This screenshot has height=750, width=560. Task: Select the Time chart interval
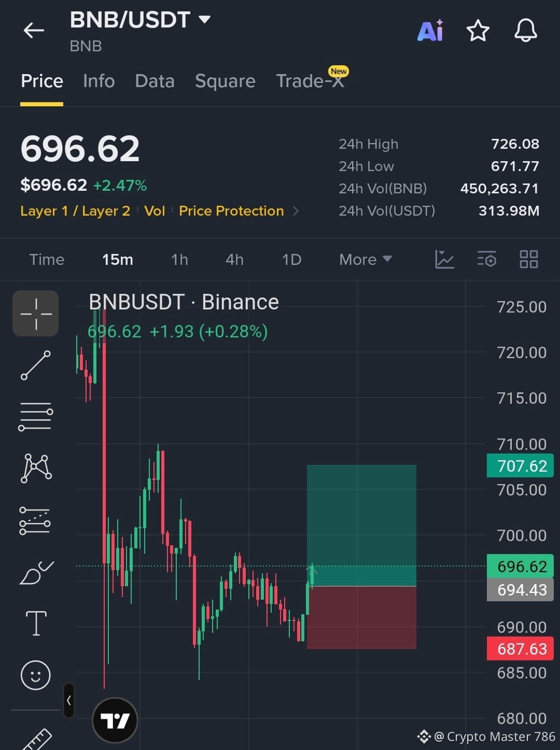[x=47, y=259]
